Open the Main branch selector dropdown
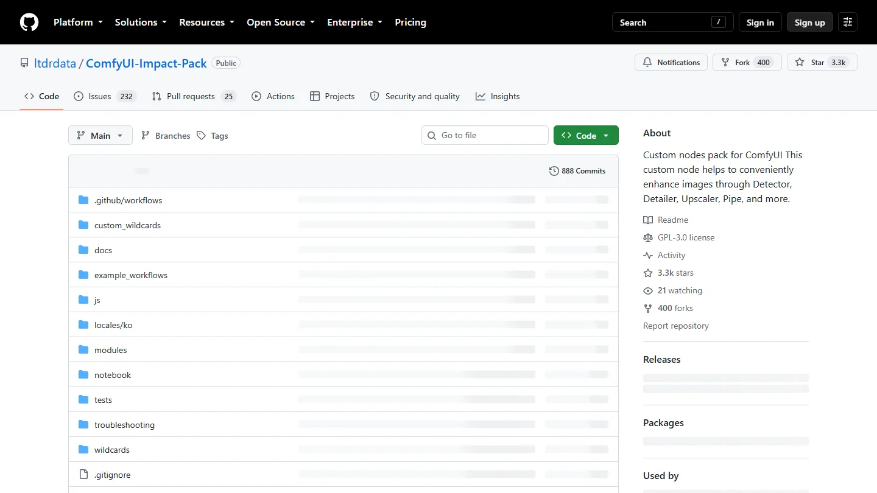This screenshot has width=877, height=493. coord(100,136)
